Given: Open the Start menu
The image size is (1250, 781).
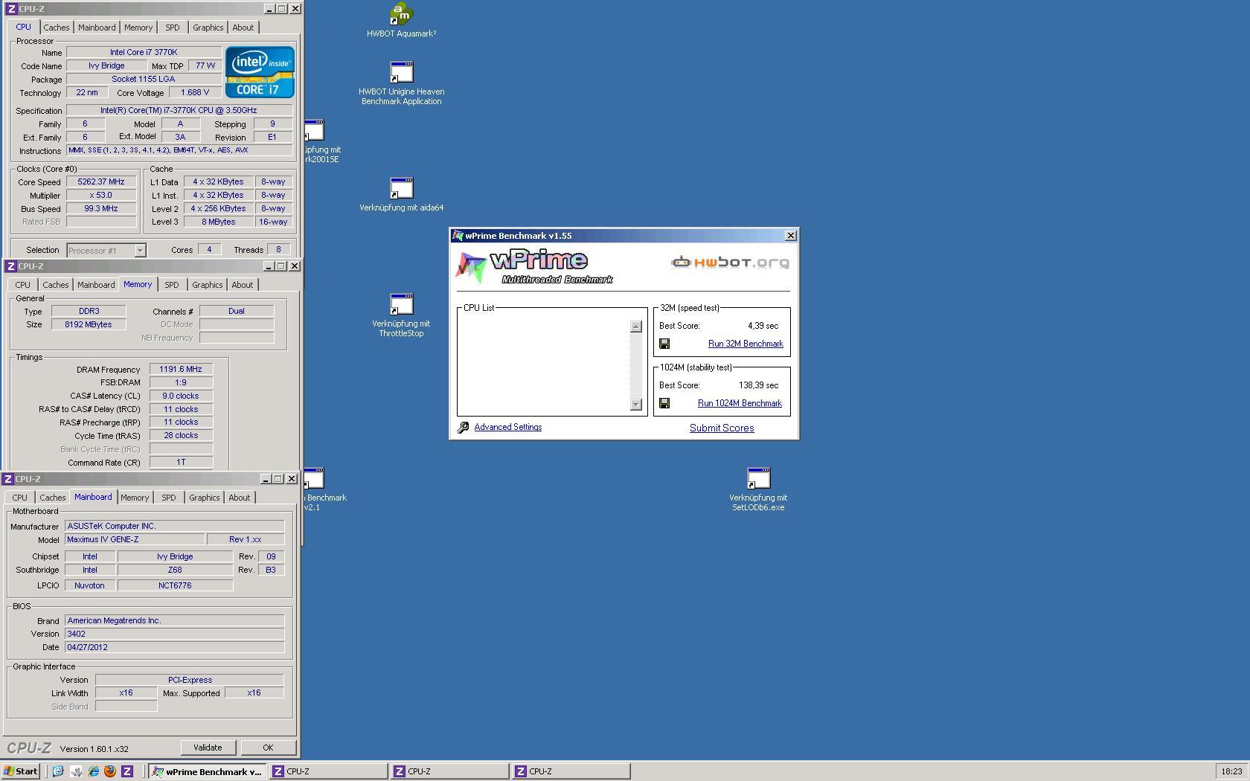Looking at the screenshot, I should pos(21,771).
